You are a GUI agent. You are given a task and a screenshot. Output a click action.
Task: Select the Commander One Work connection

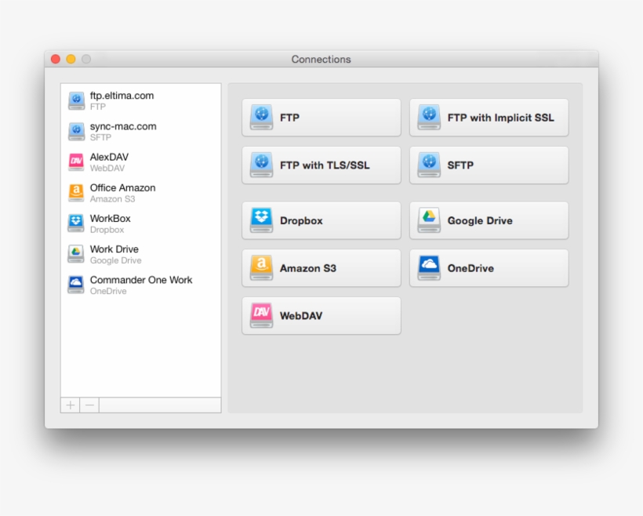click(x=140, y=285)
